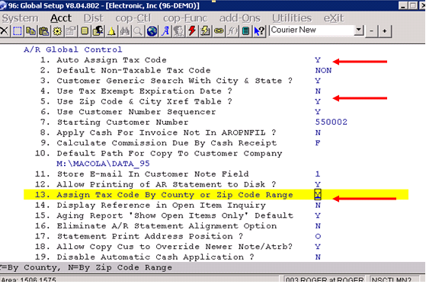Click the user with folder icon
This screenshot has height=284, width=426.
(98, 31)
